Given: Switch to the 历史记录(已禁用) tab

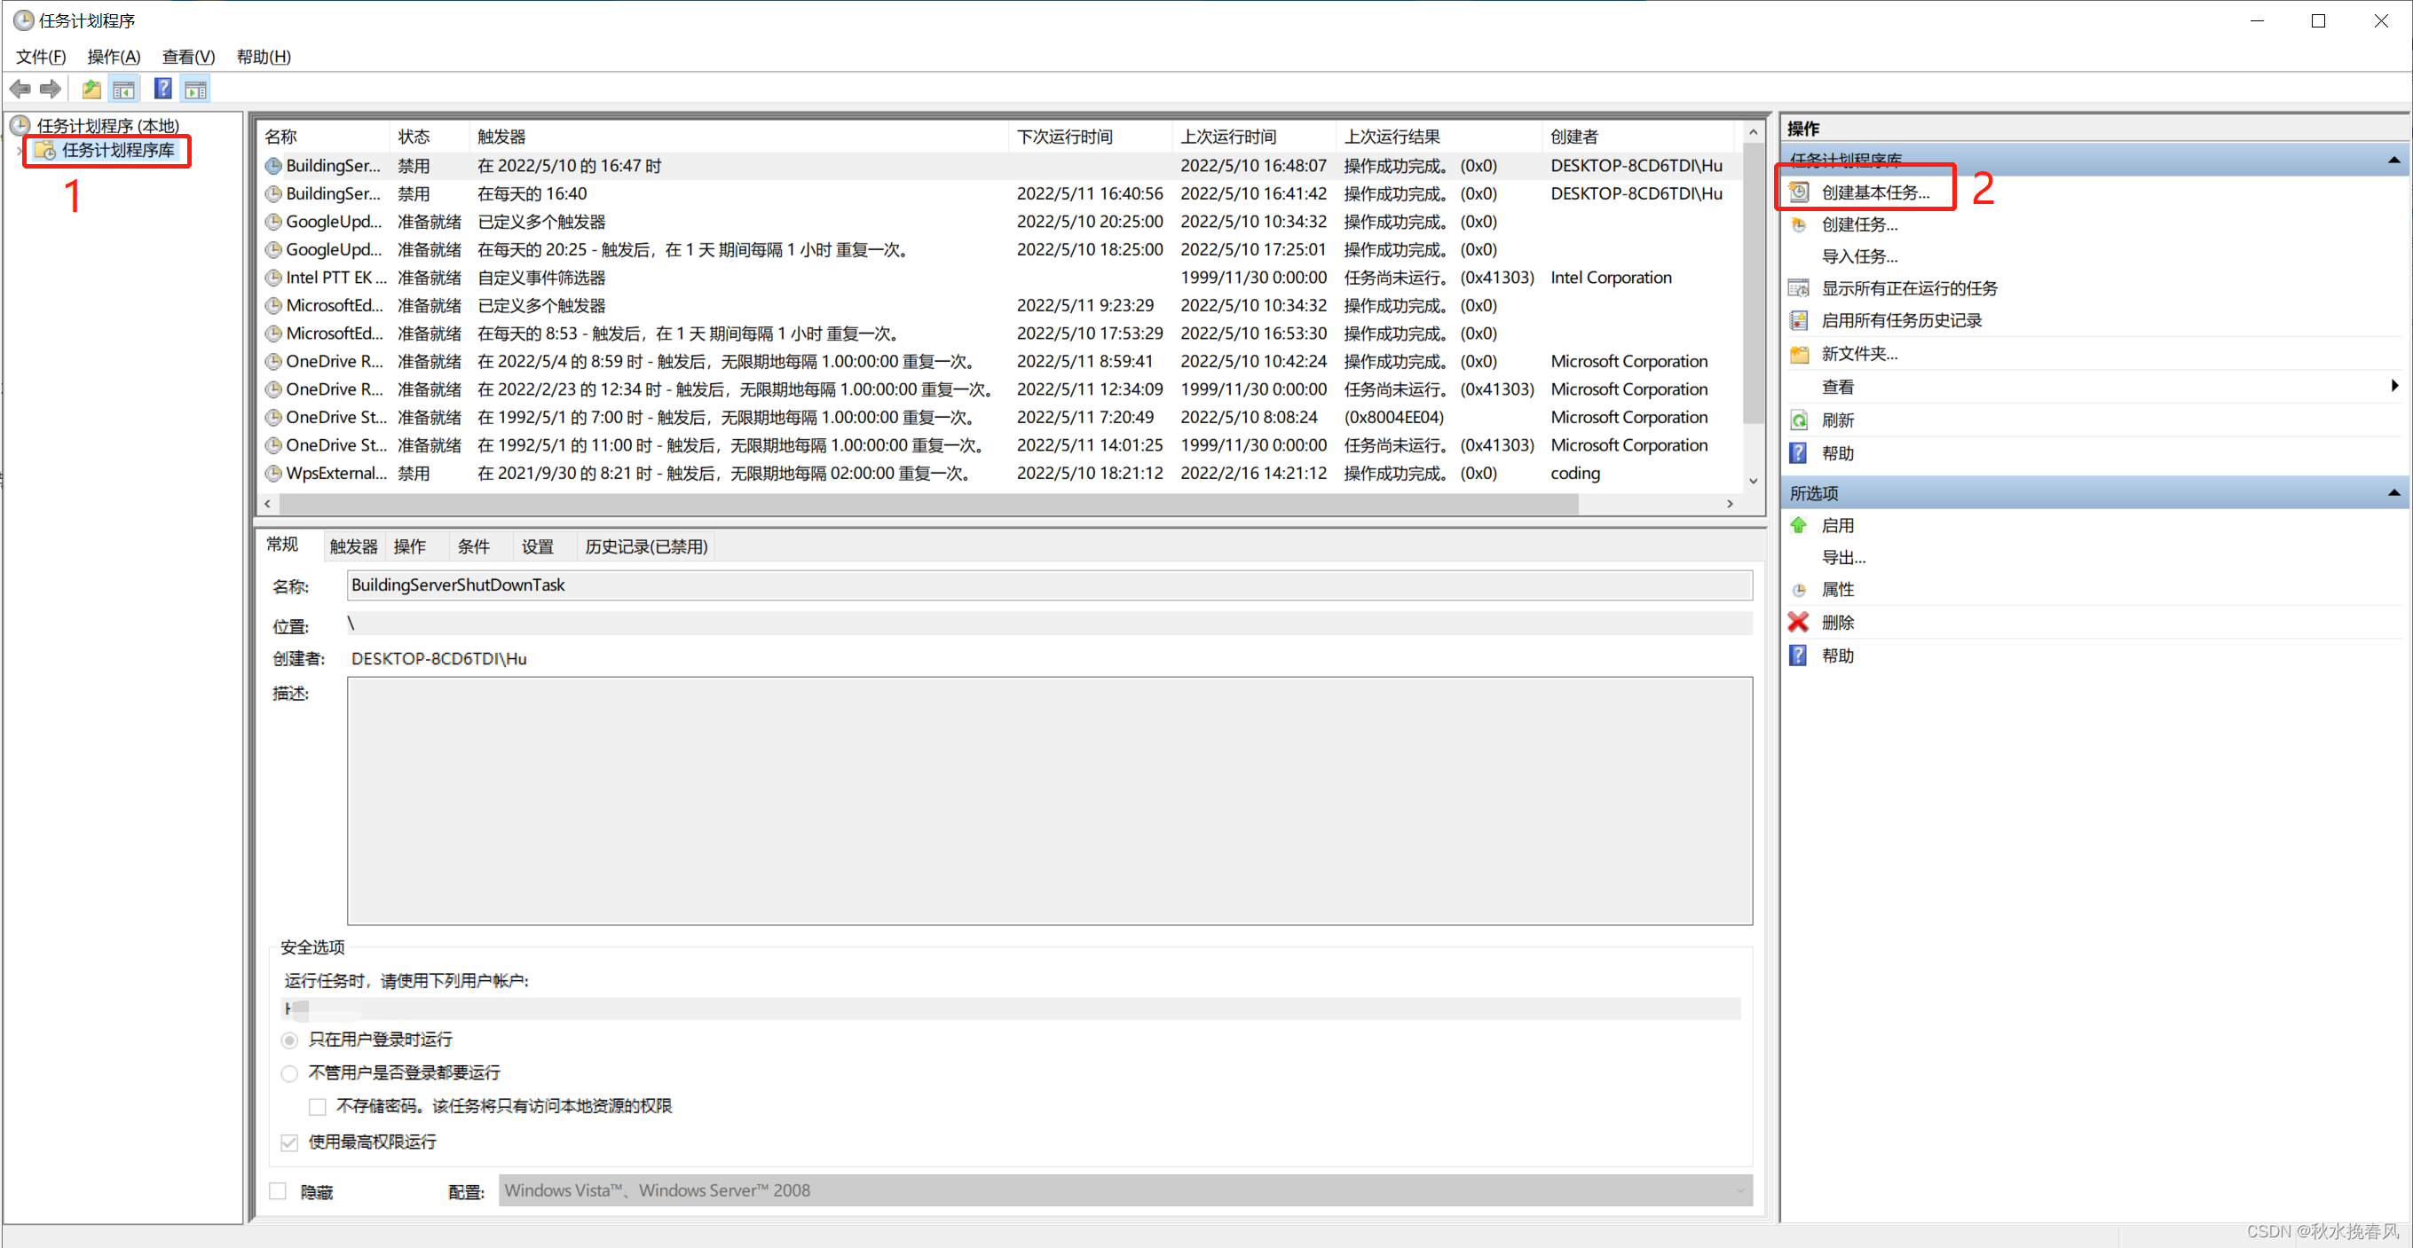Looking at the screenshot, I should tap(646, 547).
